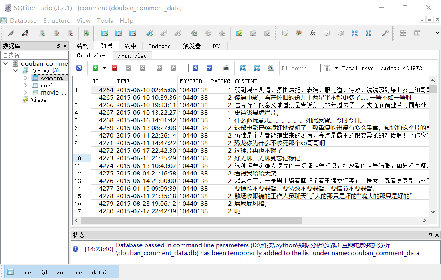Click the add database icon

(x=42, y=33)
